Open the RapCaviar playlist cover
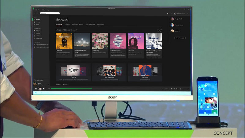The image size is (245, 138). 64,41
